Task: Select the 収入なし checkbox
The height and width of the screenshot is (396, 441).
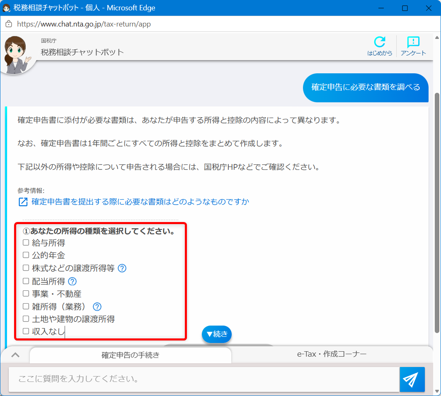Action: 26,331
